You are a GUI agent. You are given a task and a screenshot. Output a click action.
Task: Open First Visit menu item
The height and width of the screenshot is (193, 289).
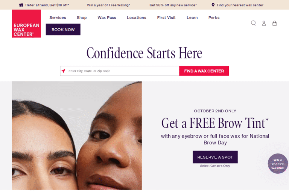pos(166,18)
